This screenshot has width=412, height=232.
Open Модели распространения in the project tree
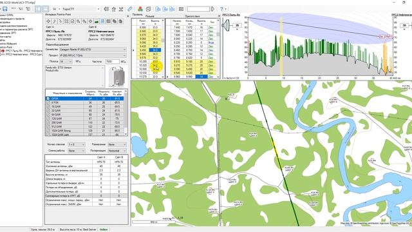[x=14, y=26]
